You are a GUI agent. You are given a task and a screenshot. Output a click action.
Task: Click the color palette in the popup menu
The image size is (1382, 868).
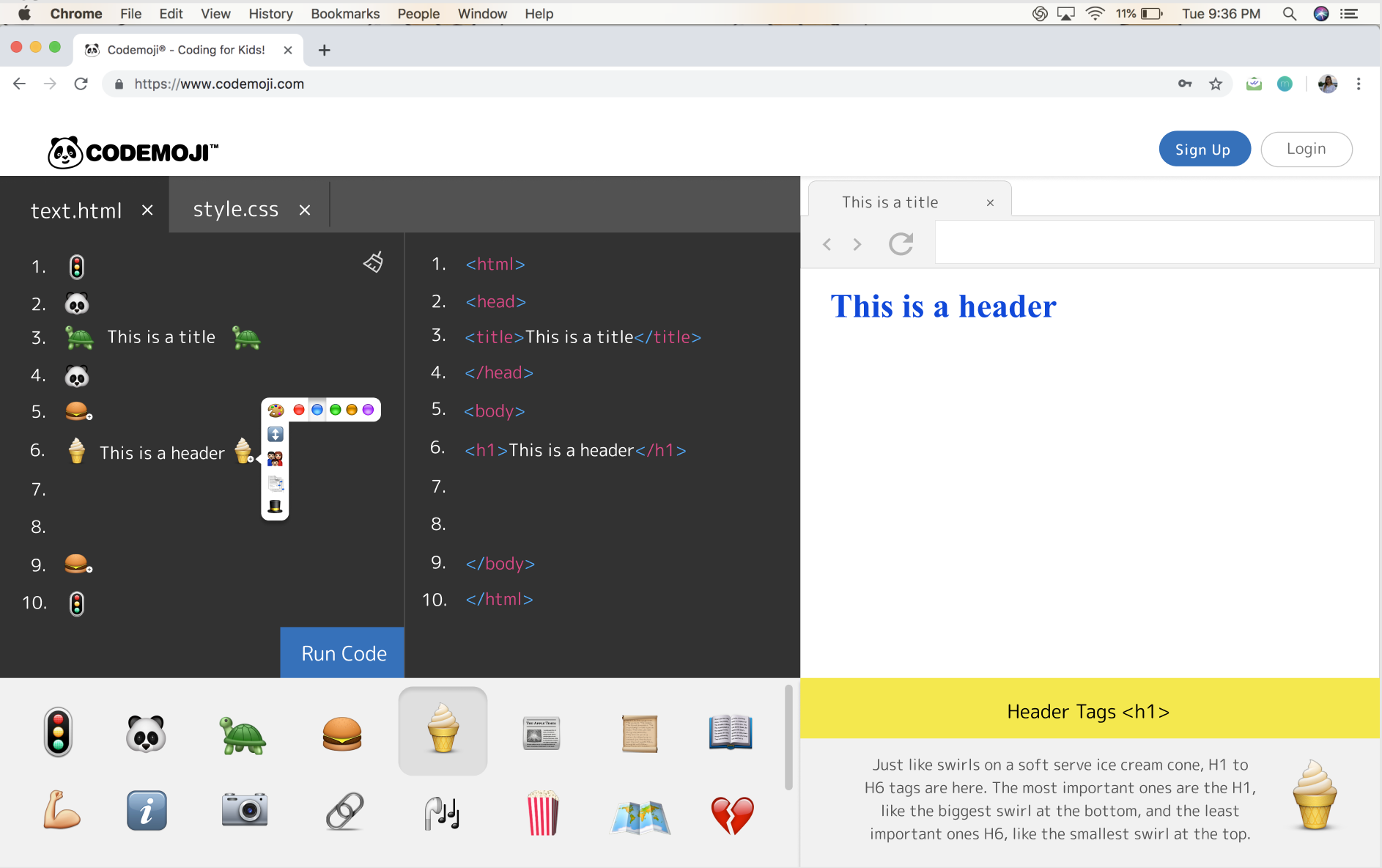tap(275, 410)
